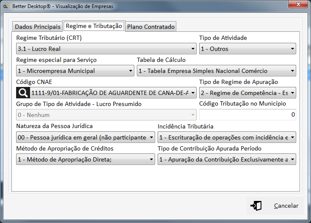Screen dimensions: 311x223
Task: Select the Regime e Tributação tab
Action: click(x=94, y=26)
